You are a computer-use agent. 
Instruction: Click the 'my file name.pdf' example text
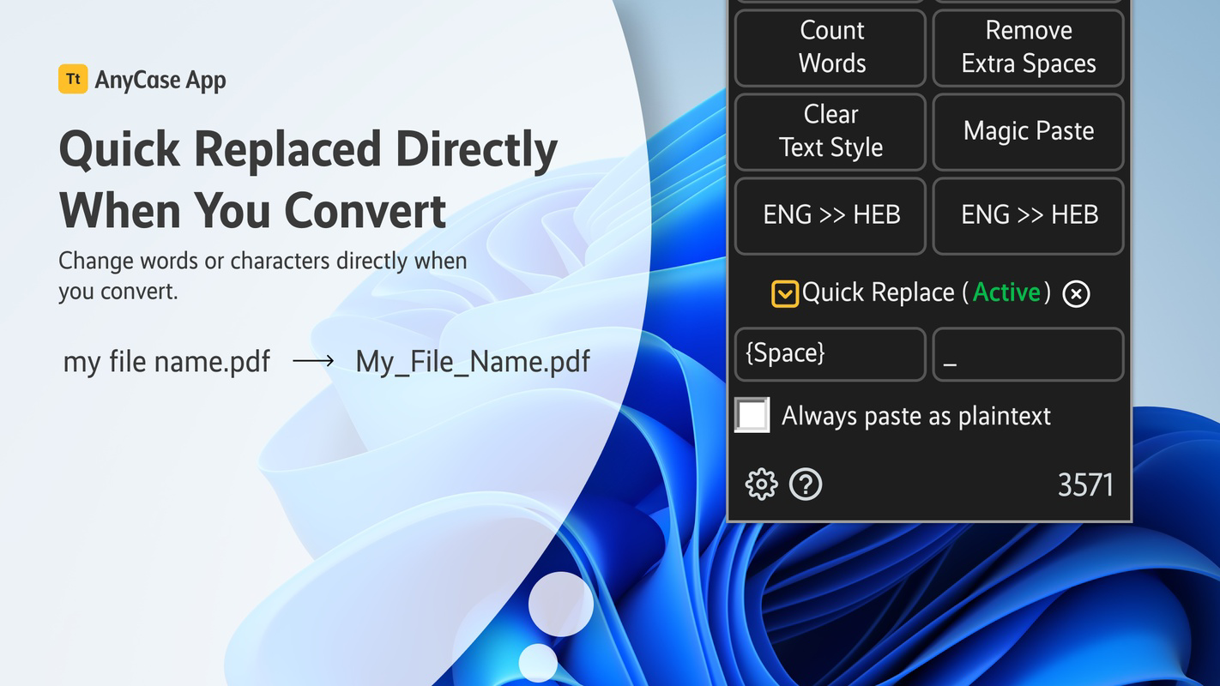click(166, 362)
